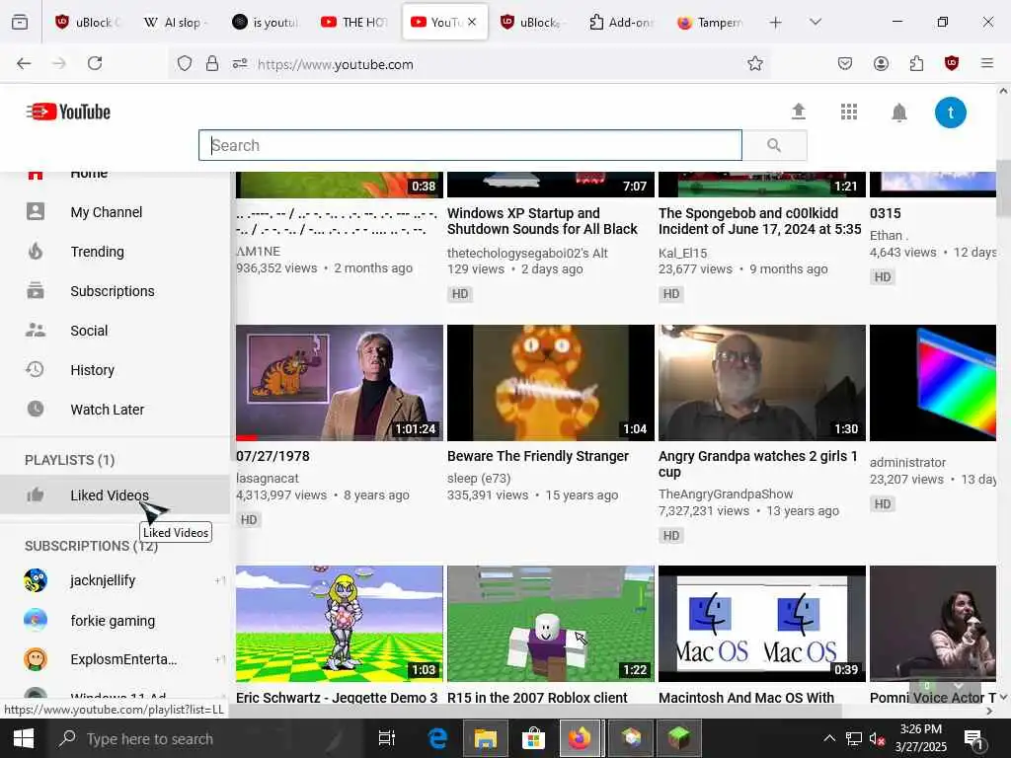The width and height of the screenshot is (1011, 758).
Task: Open Microsoft Store from the taskbar
Action: click(533, 738)
